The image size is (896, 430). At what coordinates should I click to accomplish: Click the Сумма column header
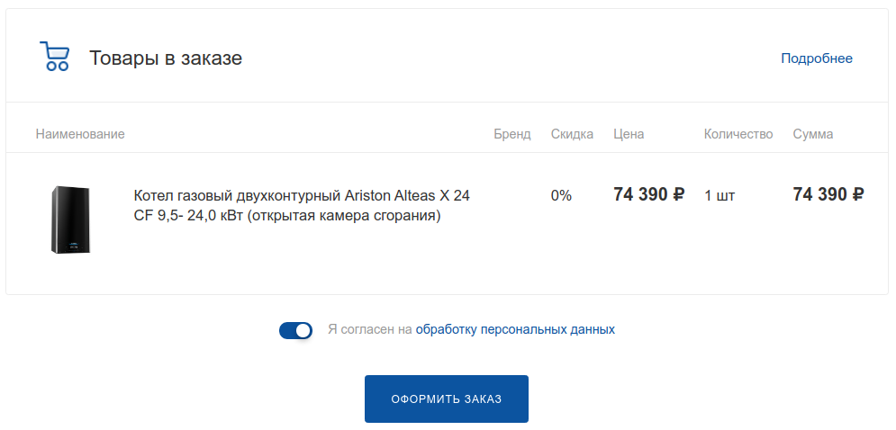coord(812,134)
